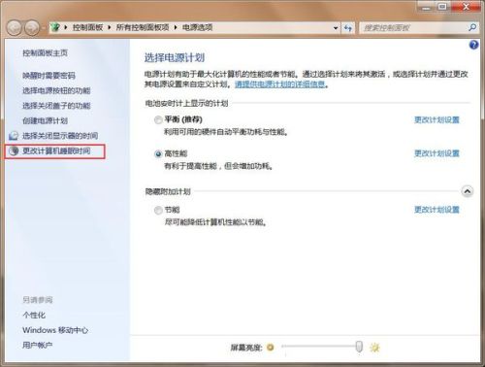Click moon icon beside 更改计算机睡眠时间
The height and width of the screenshot is (367, 485).
(14, 150)
